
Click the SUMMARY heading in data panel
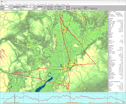(x=111, y=46)
